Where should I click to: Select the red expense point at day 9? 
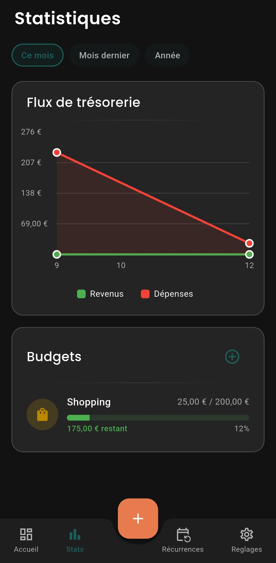coord(57,153)
